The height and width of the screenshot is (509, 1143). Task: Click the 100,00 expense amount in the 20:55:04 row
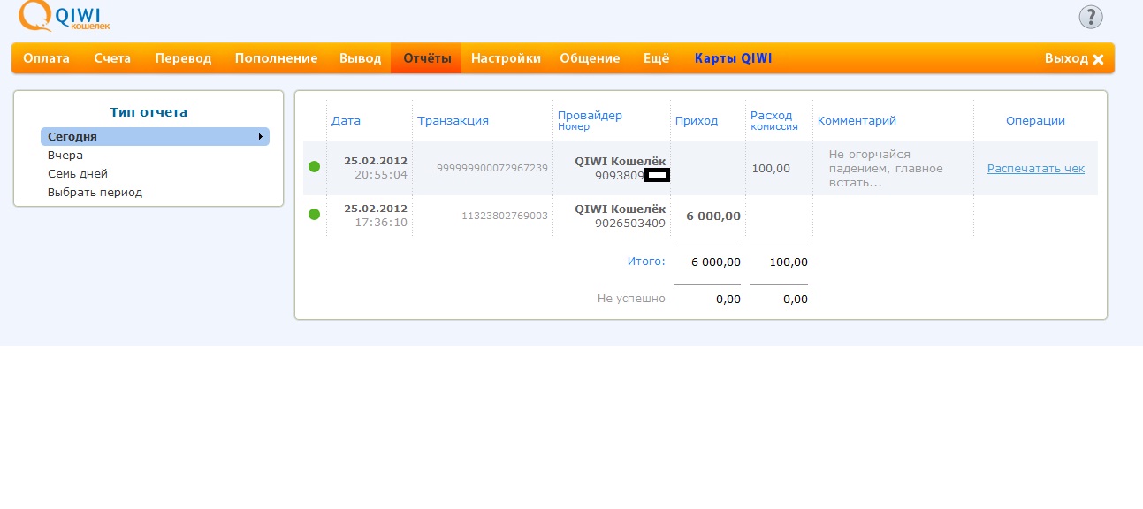click(x=771, y=168)
